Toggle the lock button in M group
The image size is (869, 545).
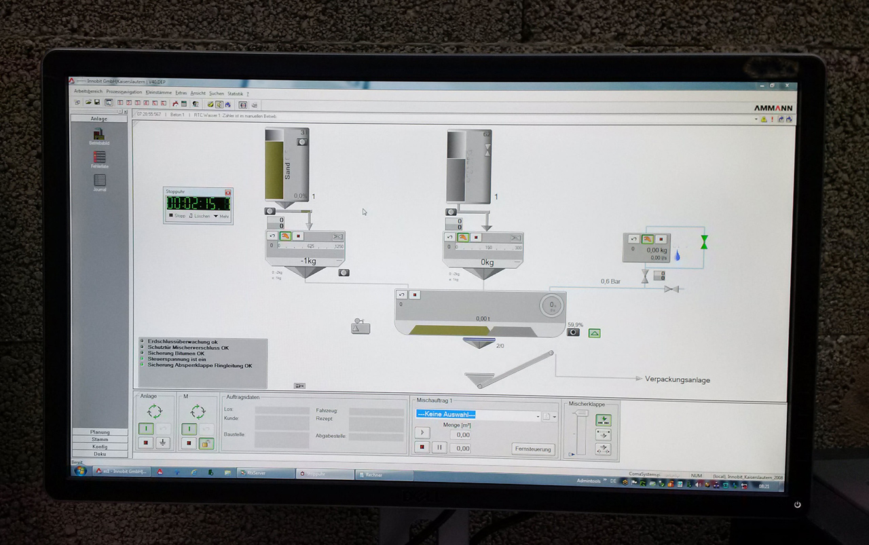click(x=206, y=443)
